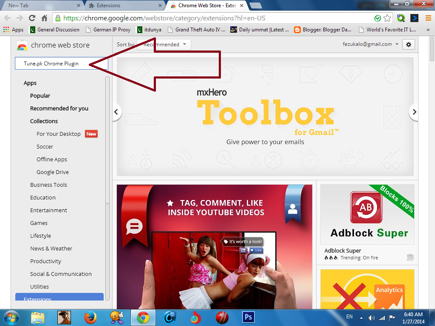Open the mxHero Toolbox for Gmail banner

[x=265, y=117]
